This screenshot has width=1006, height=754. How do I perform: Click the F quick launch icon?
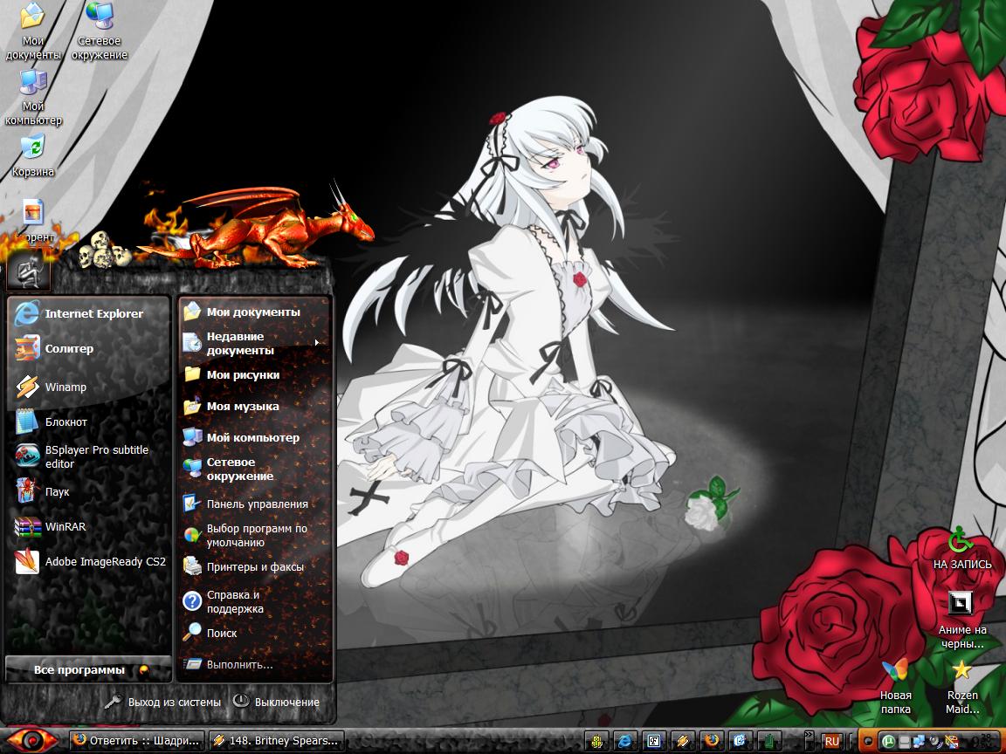pyautogui.click(x=654, y=741)
